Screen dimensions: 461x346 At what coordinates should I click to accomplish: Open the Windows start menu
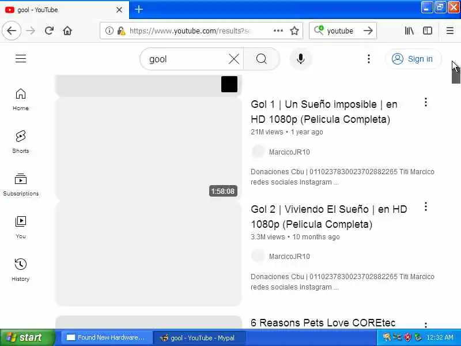pos(27,337)
